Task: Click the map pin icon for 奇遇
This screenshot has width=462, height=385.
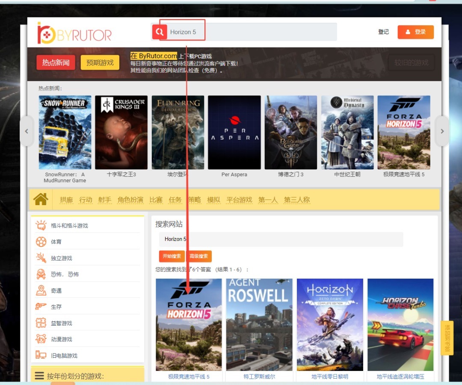Action: pos(41,291)
